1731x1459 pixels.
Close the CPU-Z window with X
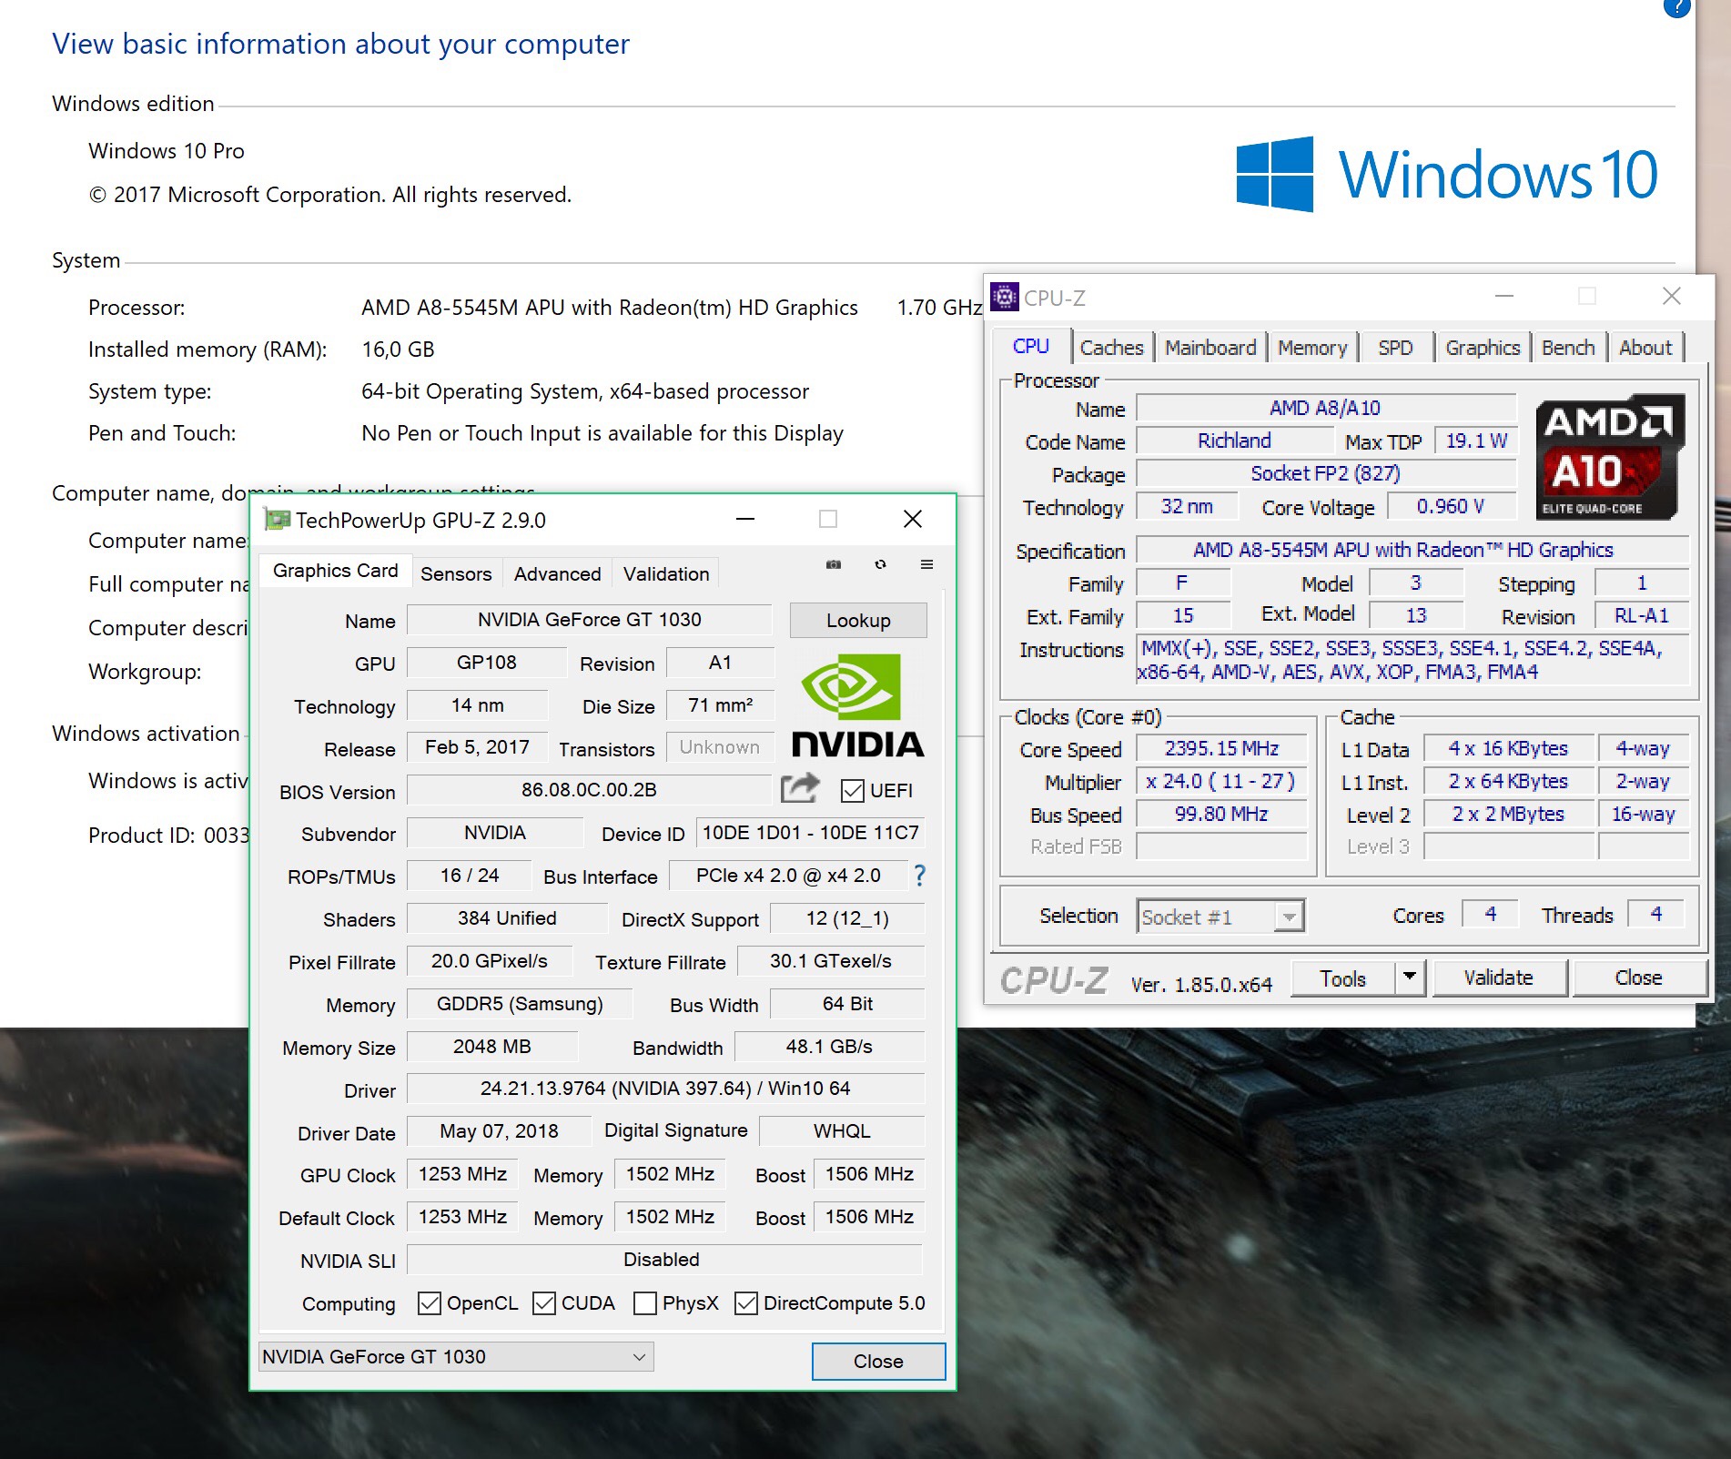pyautogui.click(x=1671, y=296)
